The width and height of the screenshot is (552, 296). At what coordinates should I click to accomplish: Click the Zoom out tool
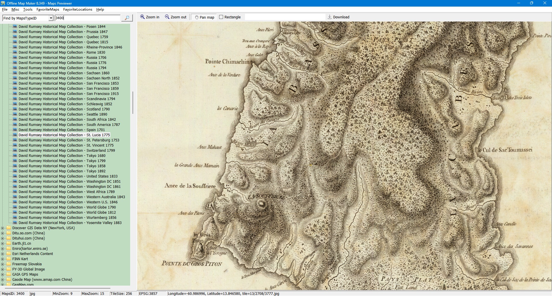pos(175,17)
